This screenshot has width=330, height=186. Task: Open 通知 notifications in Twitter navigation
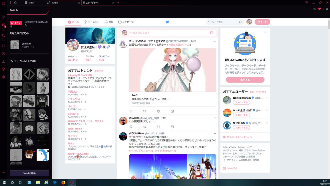109,22
